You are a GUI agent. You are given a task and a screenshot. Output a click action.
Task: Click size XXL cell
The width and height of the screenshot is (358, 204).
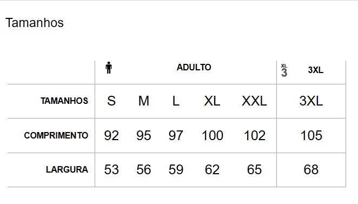pyautogui.click(x=254, y=101)
